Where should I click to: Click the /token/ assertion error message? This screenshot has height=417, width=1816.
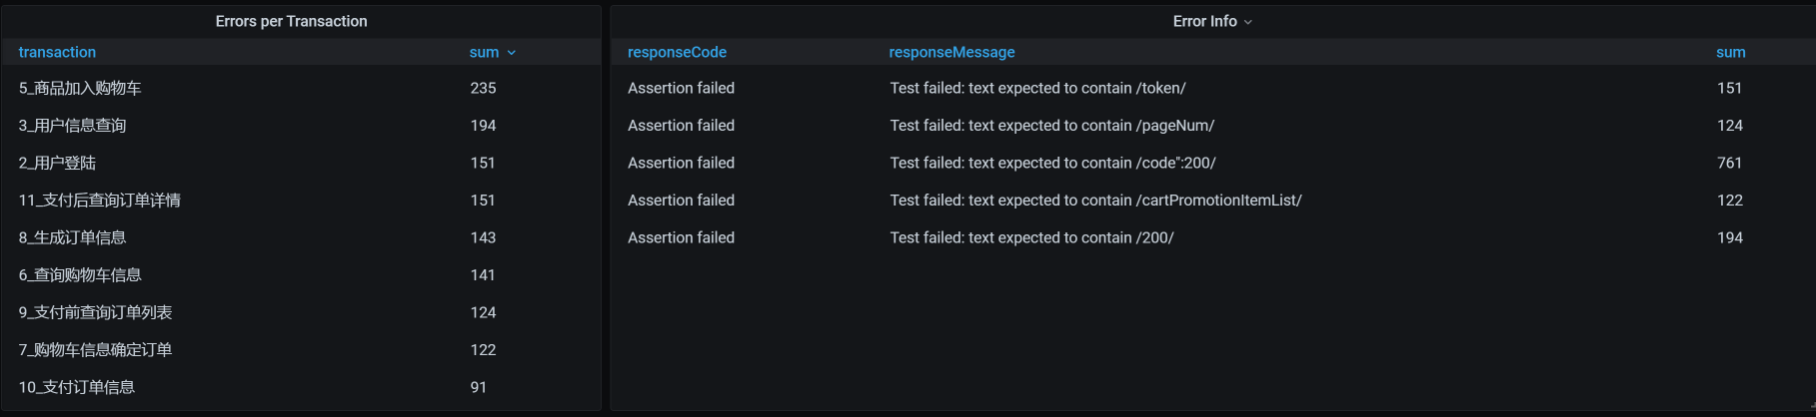pos(1037,88)
